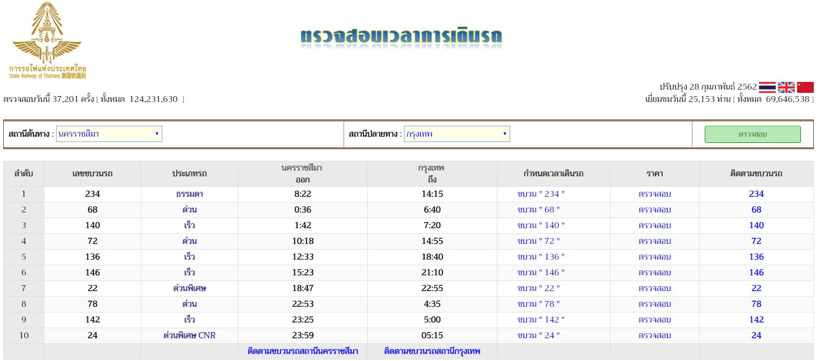Track train 234 in the tracking column
This screenshot has width=829, height=361.
[x=756, y=194]
